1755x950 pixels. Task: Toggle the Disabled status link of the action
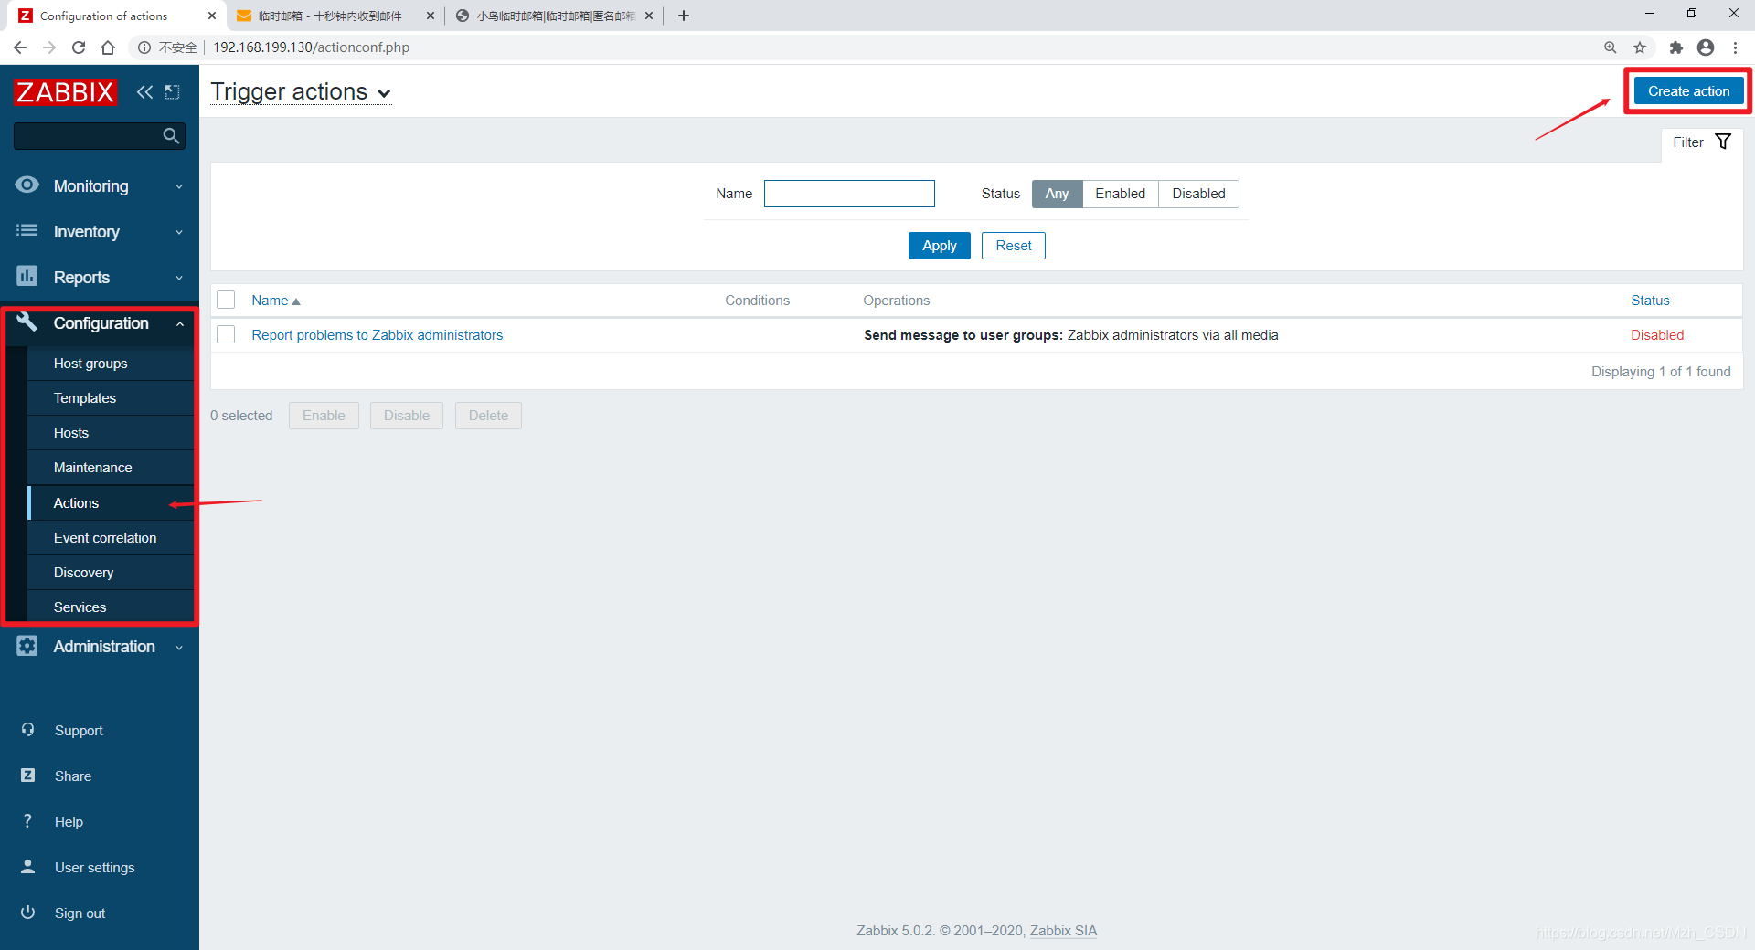point(1657,335)
